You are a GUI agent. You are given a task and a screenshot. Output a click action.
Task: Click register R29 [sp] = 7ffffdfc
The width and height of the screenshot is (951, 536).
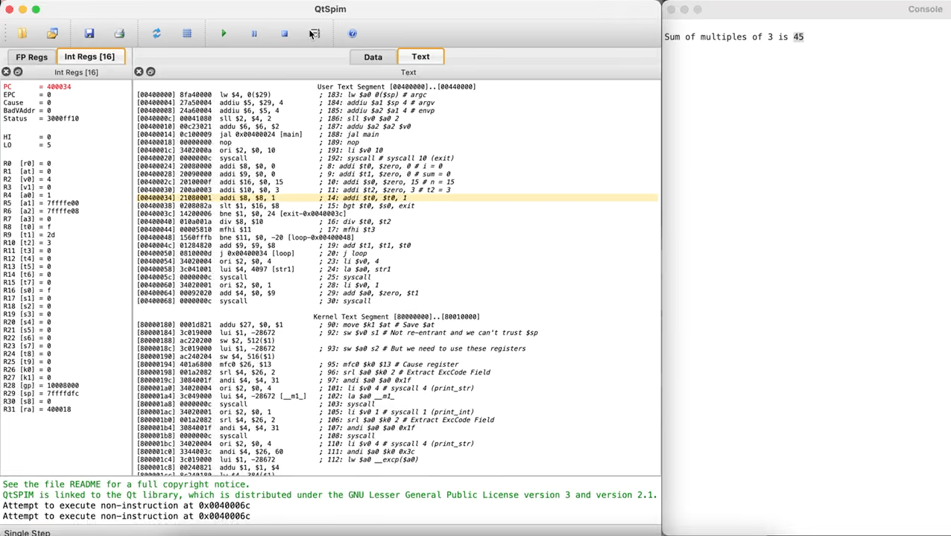pos(41,394)
